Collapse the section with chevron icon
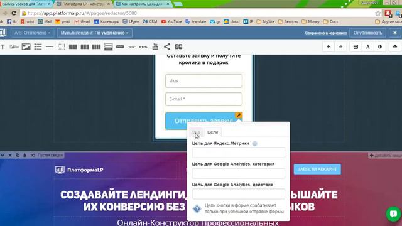402x226 pixels. pyautogui.click(x=3, y=155)
